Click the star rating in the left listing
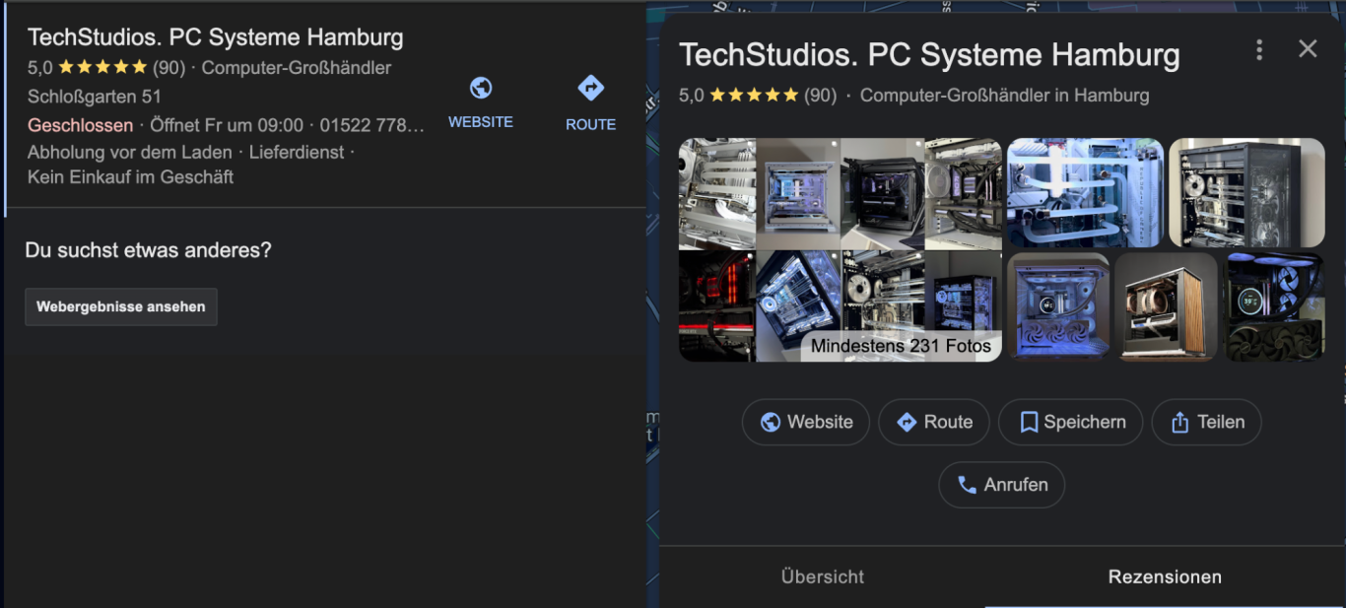 [102, 68]
